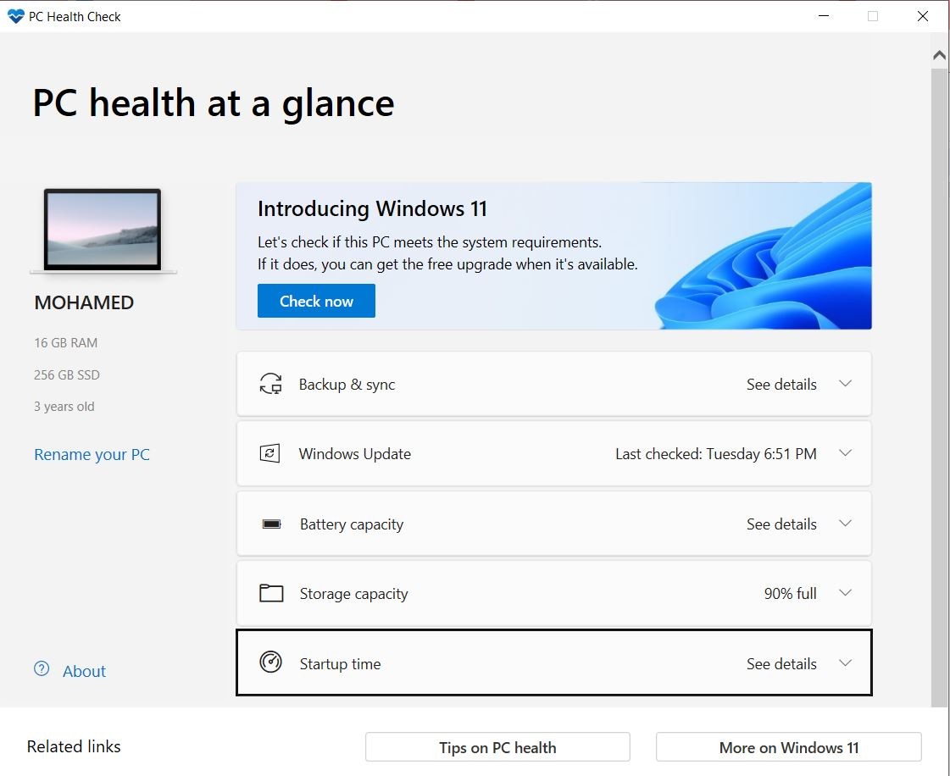Screen dimensions: 950x776
Task: Open More on Windows 11
Action: (x=789, y=747)
